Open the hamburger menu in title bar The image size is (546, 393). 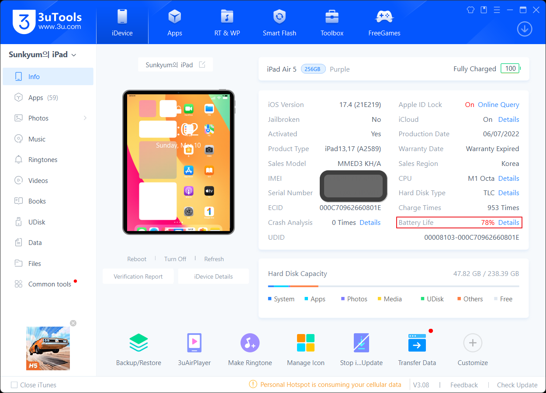tap(497, 10)
